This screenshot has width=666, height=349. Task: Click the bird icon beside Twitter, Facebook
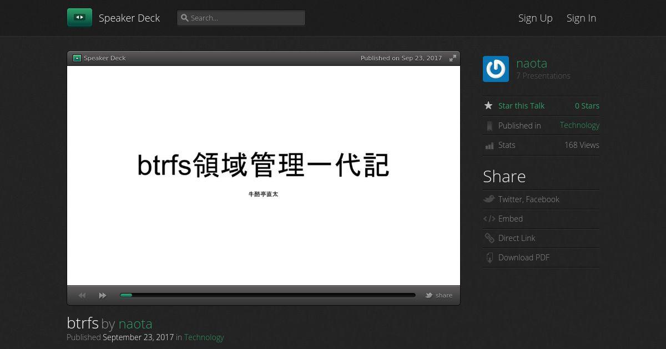pos(489,199)
